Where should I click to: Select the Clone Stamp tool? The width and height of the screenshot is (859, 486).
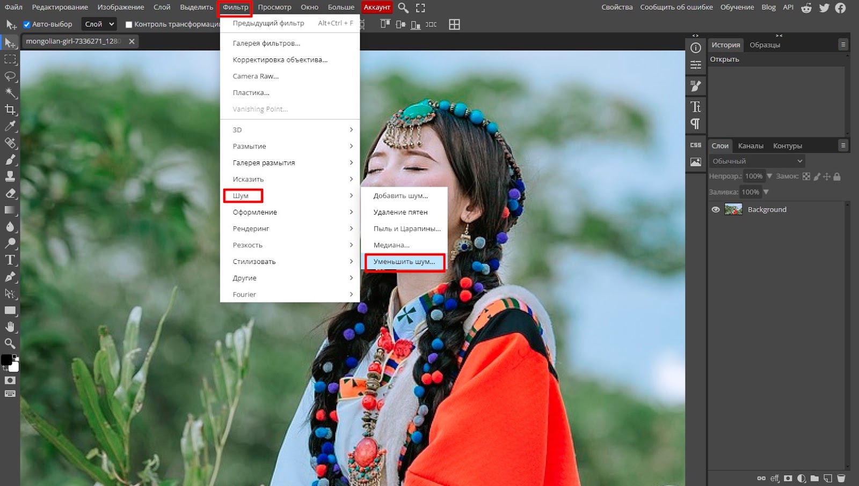click(10, 175)
